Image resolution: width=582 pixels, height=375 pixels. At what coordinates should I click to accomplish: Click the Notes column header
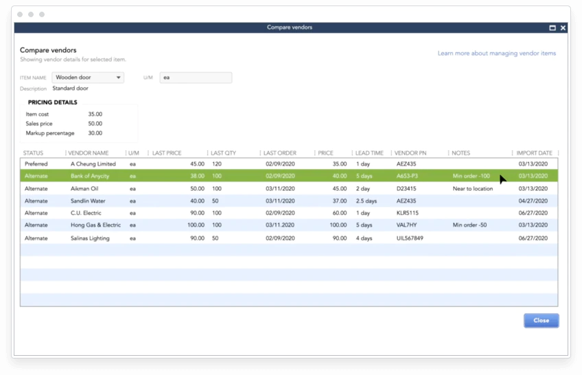point(461,153)
